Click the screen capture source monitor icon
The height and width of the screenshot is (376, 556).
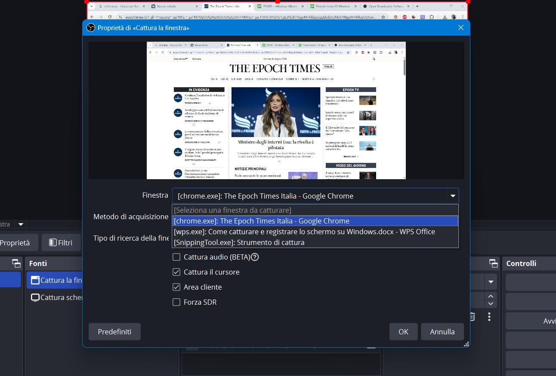[35, 297]
